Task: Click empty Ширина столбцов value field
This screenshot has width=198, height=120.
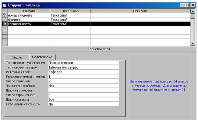Action: pos(83,90)
